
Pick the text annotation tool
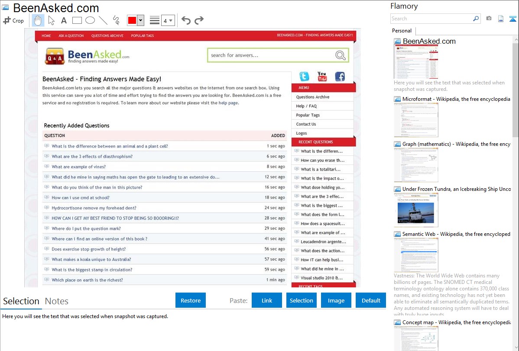pyautogui.click(x=64, y=20)
